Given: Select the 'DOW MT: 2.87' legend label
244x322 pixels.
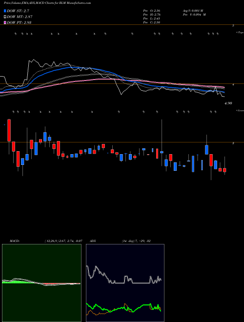Looking at the screenshot, I should (x=20, y=17).
